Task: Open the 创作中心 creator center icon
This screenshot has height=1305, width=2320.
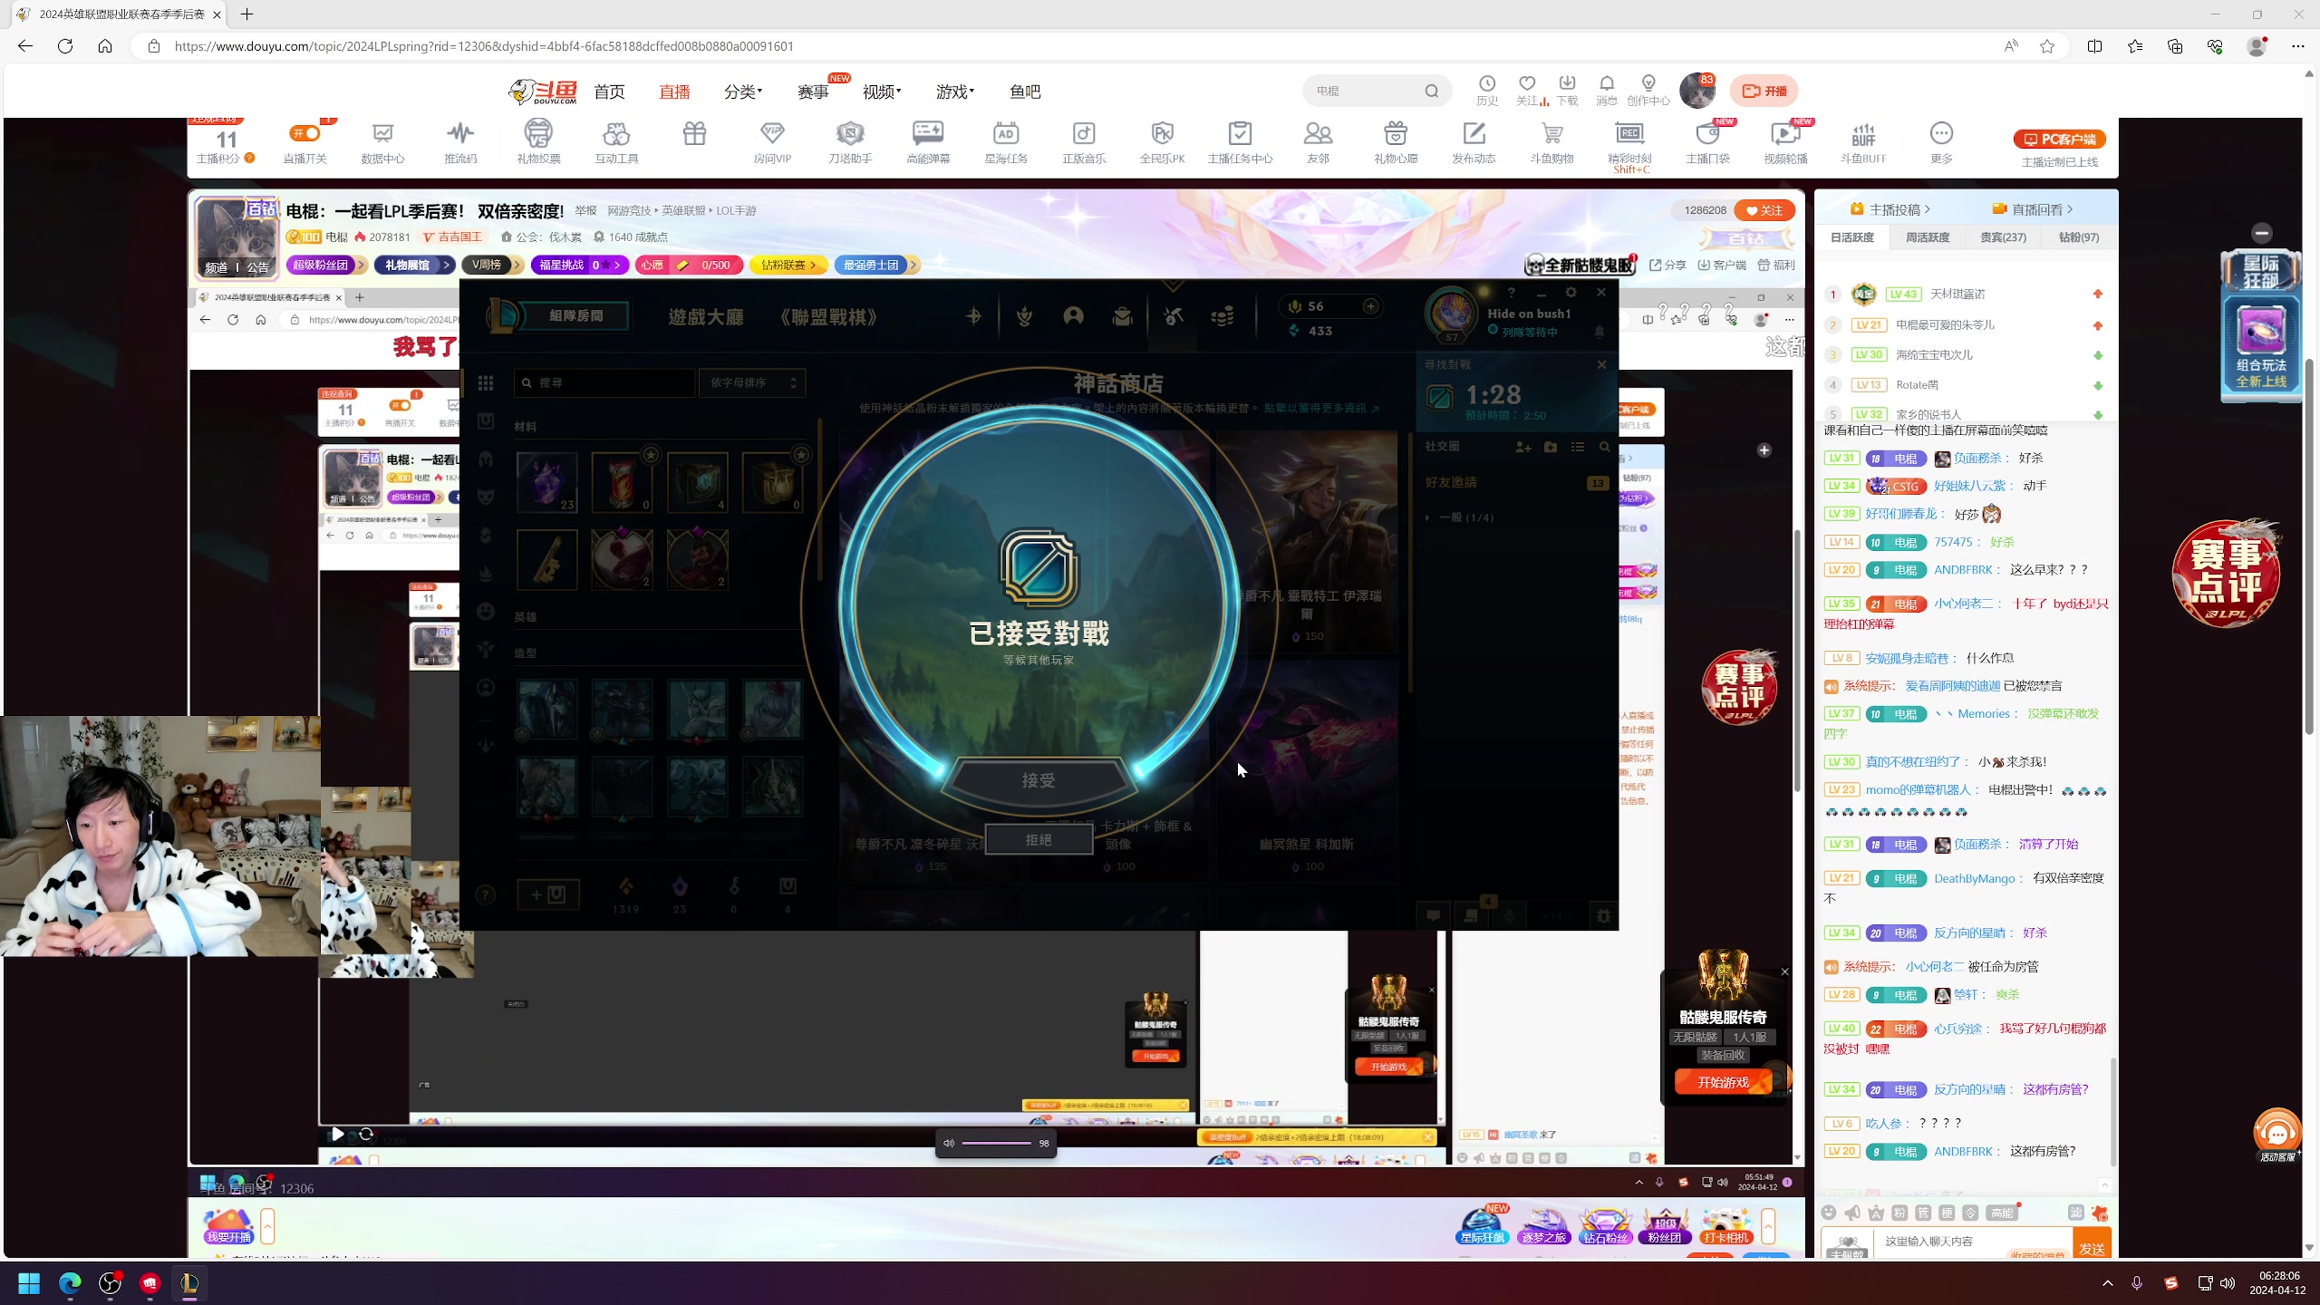Action: click(x=1648, y=91)
